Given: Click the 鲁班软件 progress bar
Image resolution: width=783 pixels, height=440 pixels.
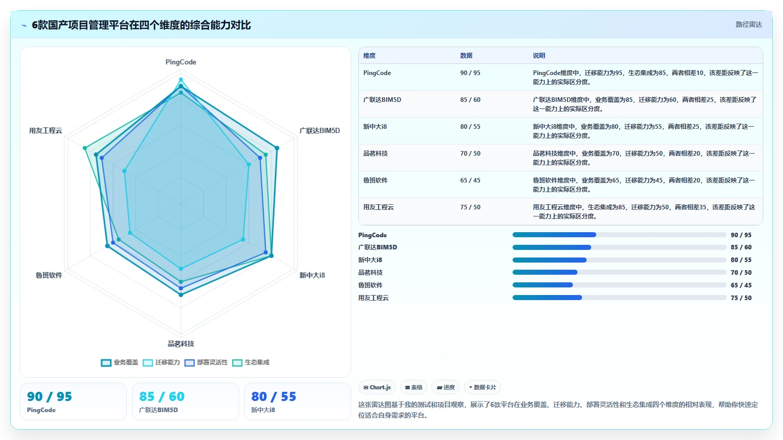Looking at the screenshot, I should coord(620,285).
